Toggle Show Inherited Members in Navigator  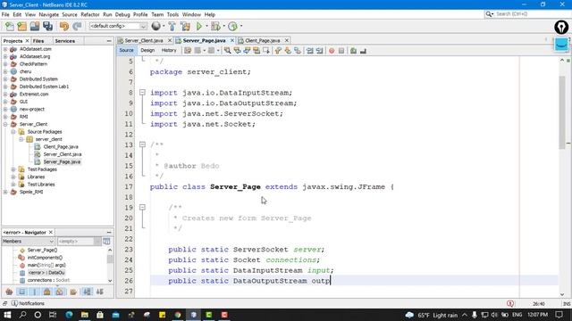9,292
